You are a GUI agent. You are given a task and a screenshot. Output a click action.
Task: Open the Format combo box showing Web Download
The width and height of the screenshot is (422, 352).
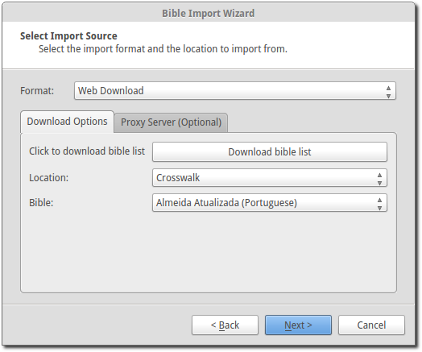point(234,91)
